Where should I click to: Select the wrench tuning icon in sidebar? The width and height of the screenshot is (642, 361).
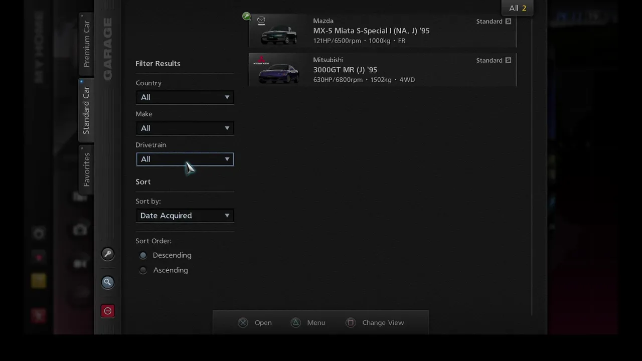coord(107,254)
